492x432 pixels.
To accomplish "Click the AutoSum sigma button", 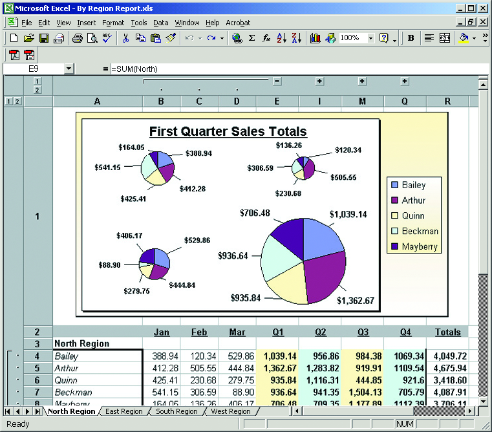I will (251, 38).
